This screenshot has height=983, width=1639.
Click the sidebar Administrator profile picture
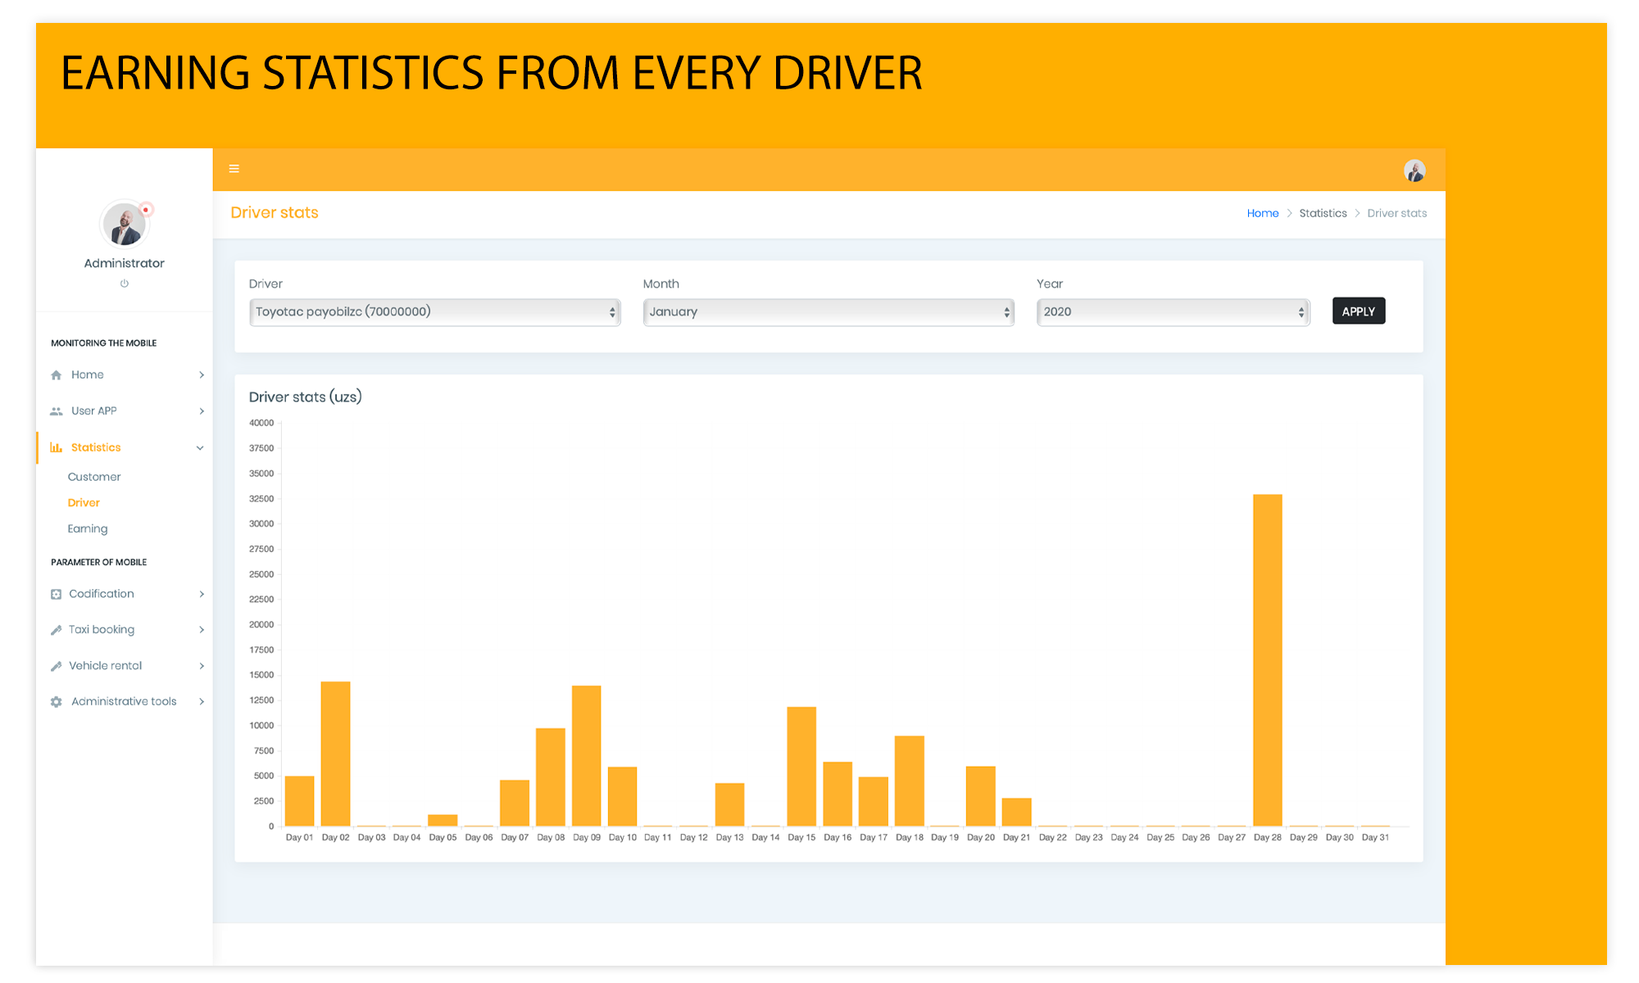(124, 224)
